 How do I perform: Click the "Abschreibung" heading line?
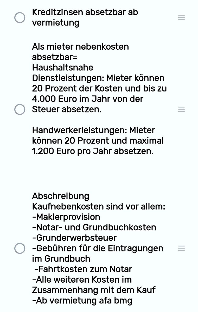pos(61,196)
